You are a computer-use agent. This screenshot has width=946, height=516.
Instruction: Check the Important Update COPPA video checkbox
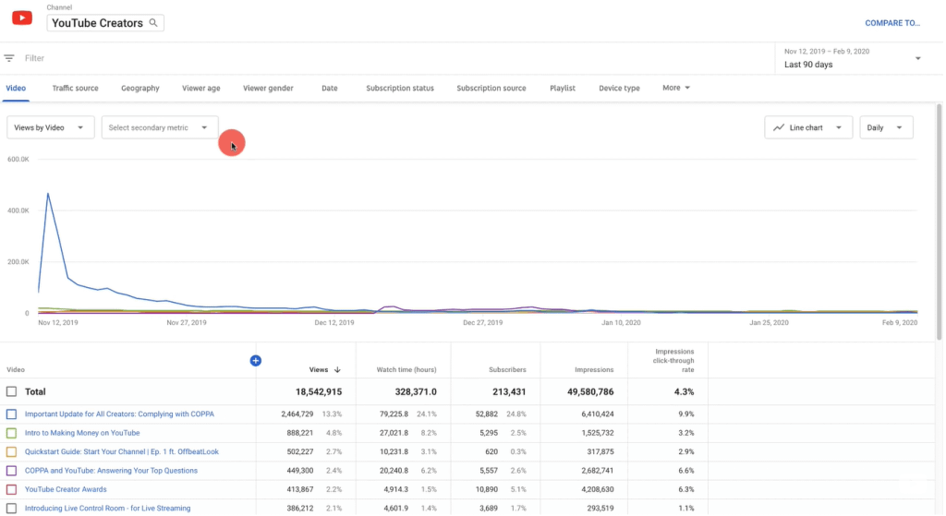pyautogui.click(x=11, y=414)
